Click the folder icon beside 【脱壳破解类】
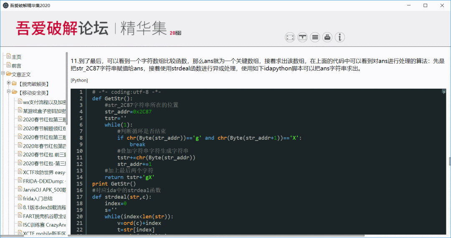The width and height of the screenshot is (451, 238). click(14, 84)
